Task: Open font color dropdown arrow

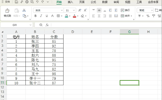Action: 78,16
